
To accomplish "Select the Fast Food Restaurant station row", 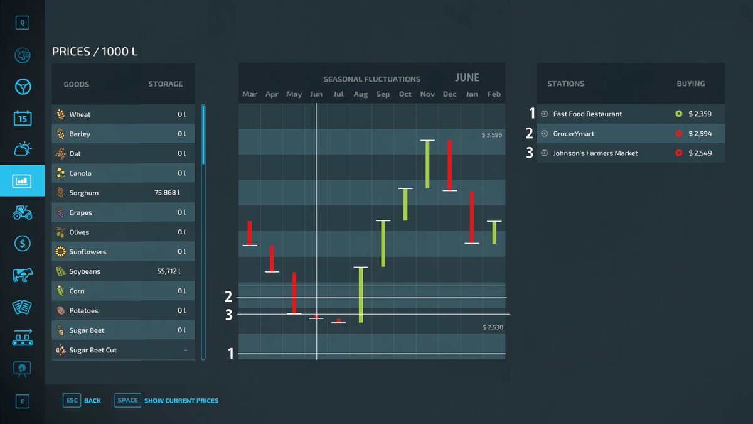I will coord(631,114).
